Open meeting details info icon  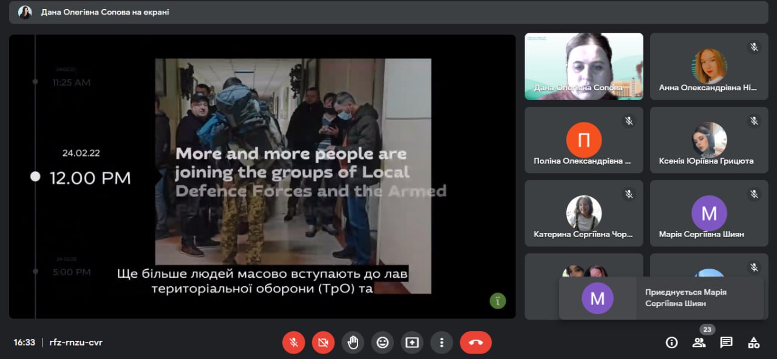(671, 343)
